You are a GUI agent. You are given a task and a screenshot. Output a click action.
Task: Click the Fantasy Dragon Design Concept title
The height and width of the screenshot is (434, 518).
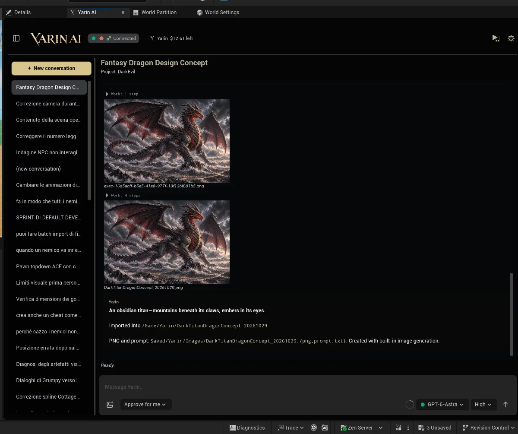[x=154, y=63]
